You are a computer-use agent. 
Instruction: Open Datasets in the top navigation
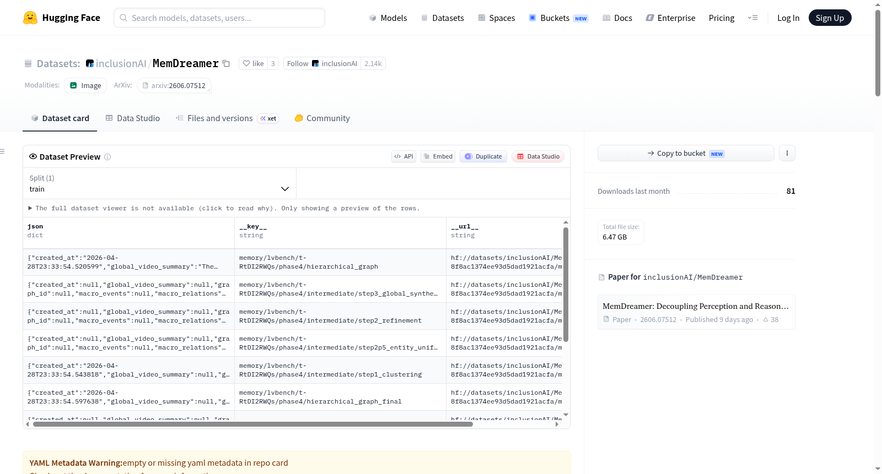pos(442,18)
